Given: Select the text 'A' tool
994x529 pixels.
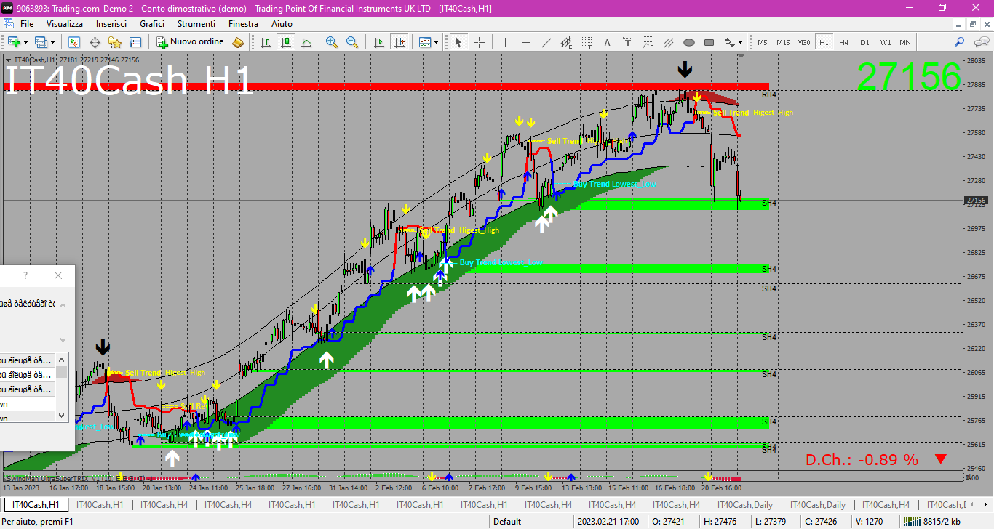Looking at the screenshot, I should [x=607, y=42].
